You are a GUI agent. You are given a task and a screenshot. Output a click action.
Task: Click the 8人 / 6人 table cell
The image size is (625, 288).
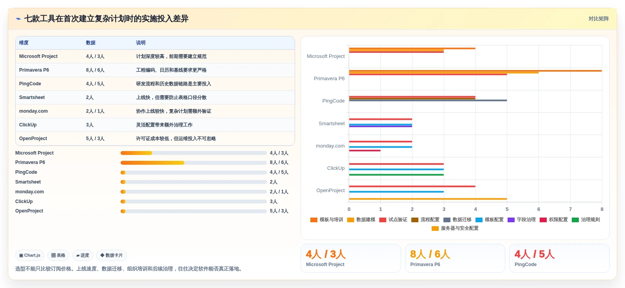pos(95,70)
